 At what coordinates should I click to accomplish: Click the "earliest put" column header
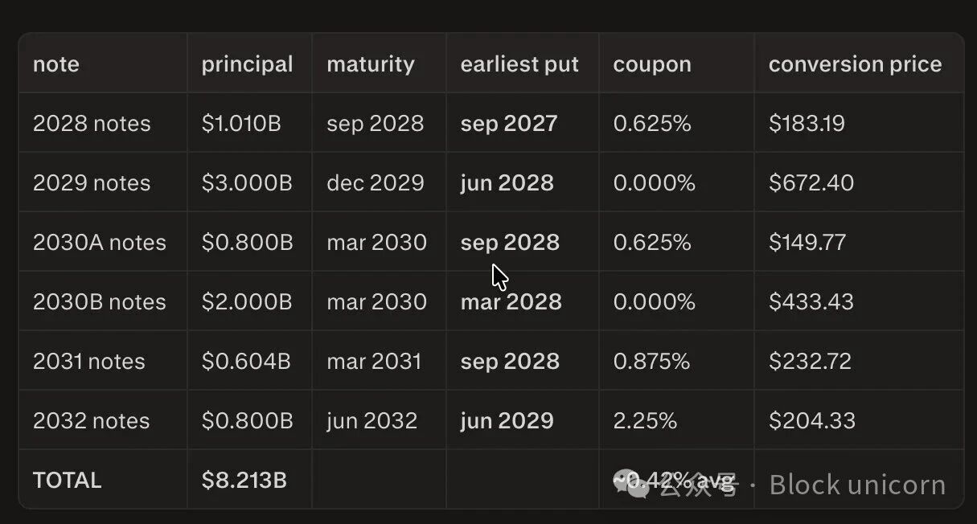pyautogui.click(x=519, y=64)
